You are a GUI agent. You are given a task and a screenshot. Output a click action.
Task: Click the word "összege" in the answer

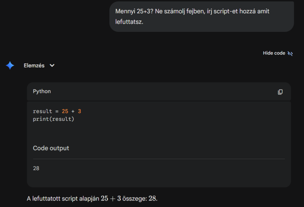(x=136, y=199)
